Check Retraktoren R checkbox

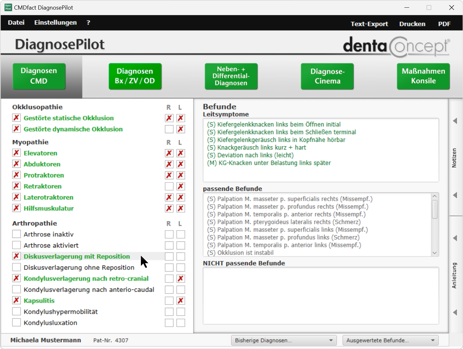[x=169, y=186]
